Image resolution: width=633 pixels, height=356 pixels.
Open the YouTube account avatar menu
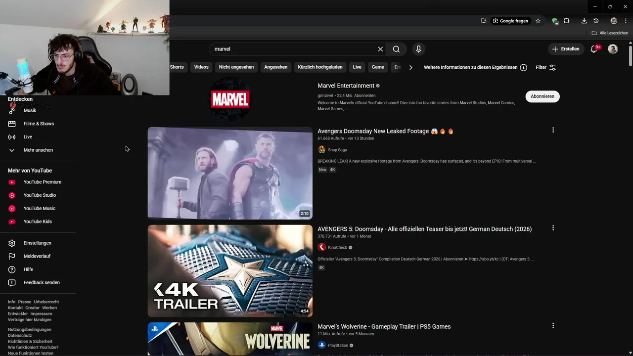coord(613,49)
